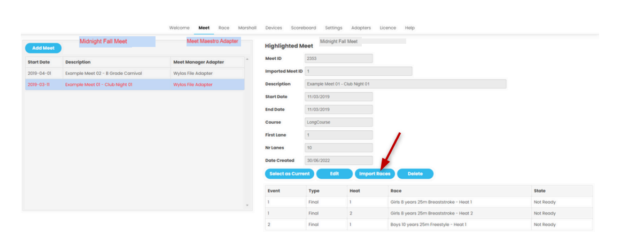Click the meet list scrollbar down arrow
Image resolution: width=621 pixels, height=246 pixels.
tap(247, 205)
